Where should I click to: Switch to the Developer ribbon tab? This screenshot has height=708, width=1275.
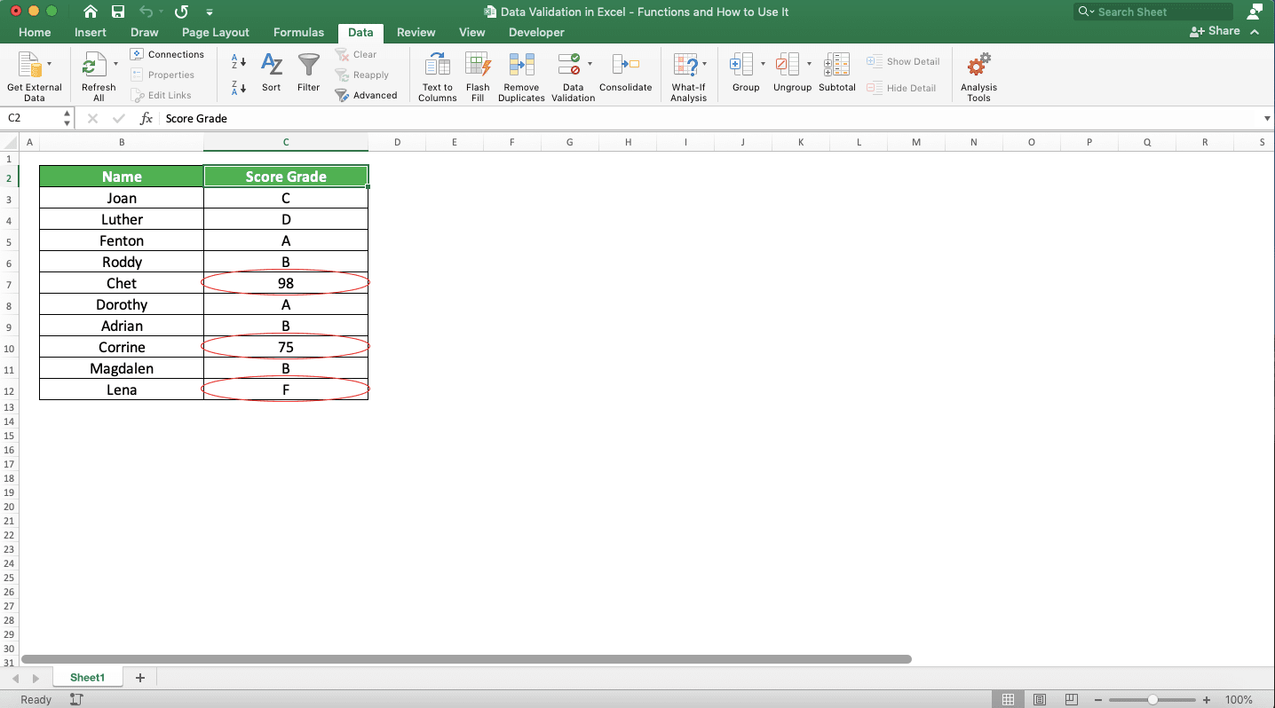[536, 32]
